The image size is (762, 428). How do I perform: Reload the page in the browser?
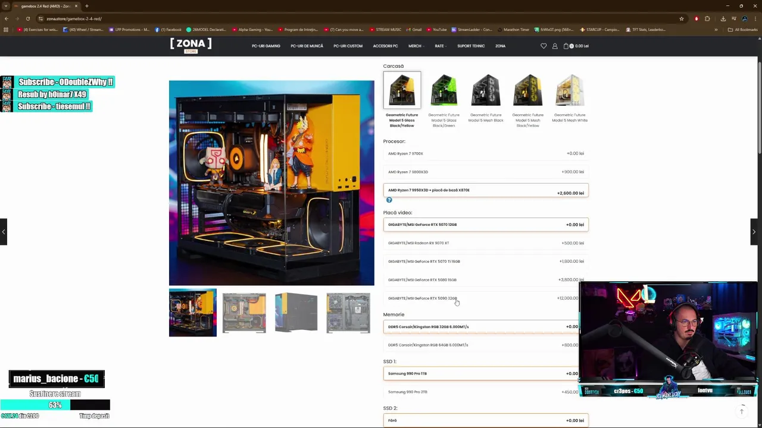coord(27,18)
